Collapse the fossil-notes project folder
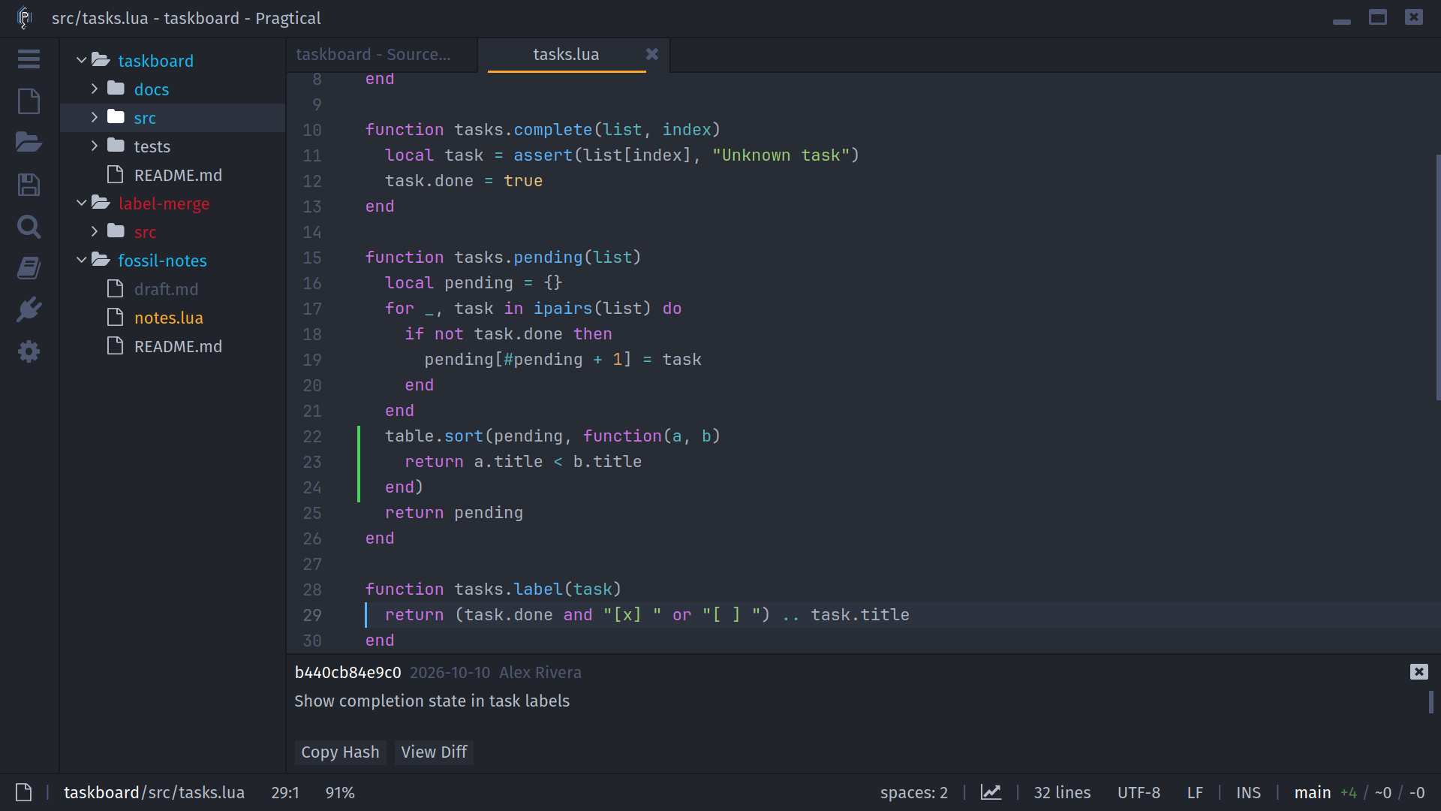Image resolution: width=1441 pixels, height=811 pixels. [81, 260]
